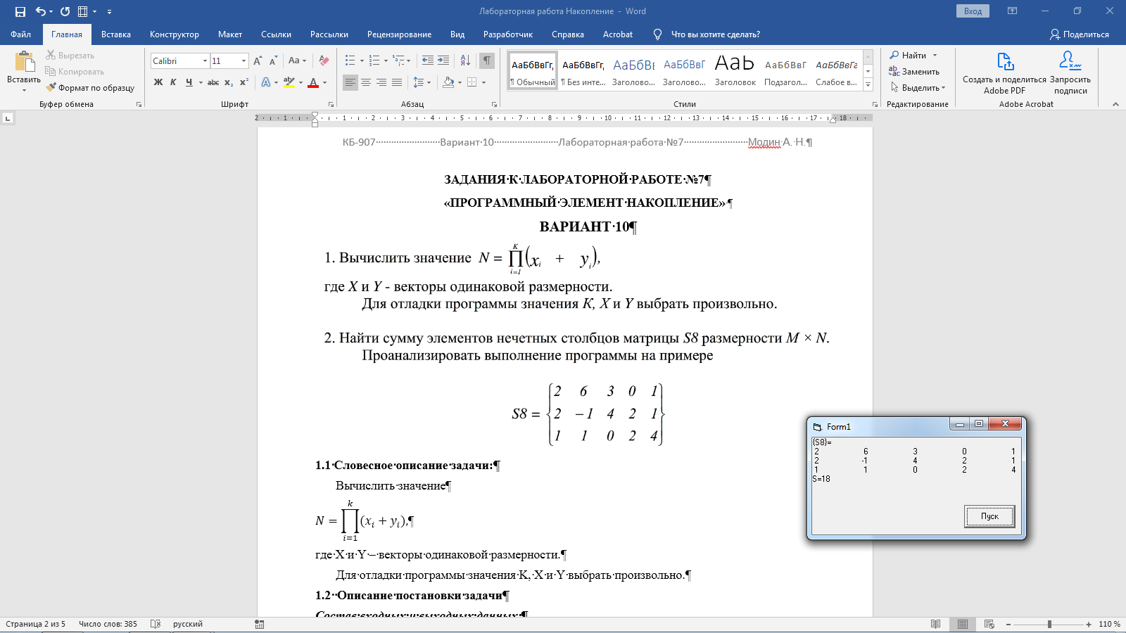Switch to the Макет tab
The image size is (1126, 633).
point(230,34)
